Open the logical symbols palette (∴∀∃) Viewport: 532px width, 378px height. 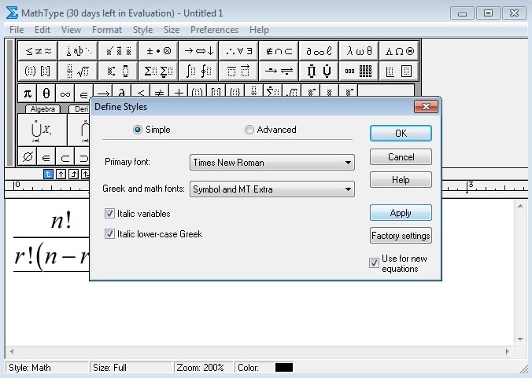(238, 51)
